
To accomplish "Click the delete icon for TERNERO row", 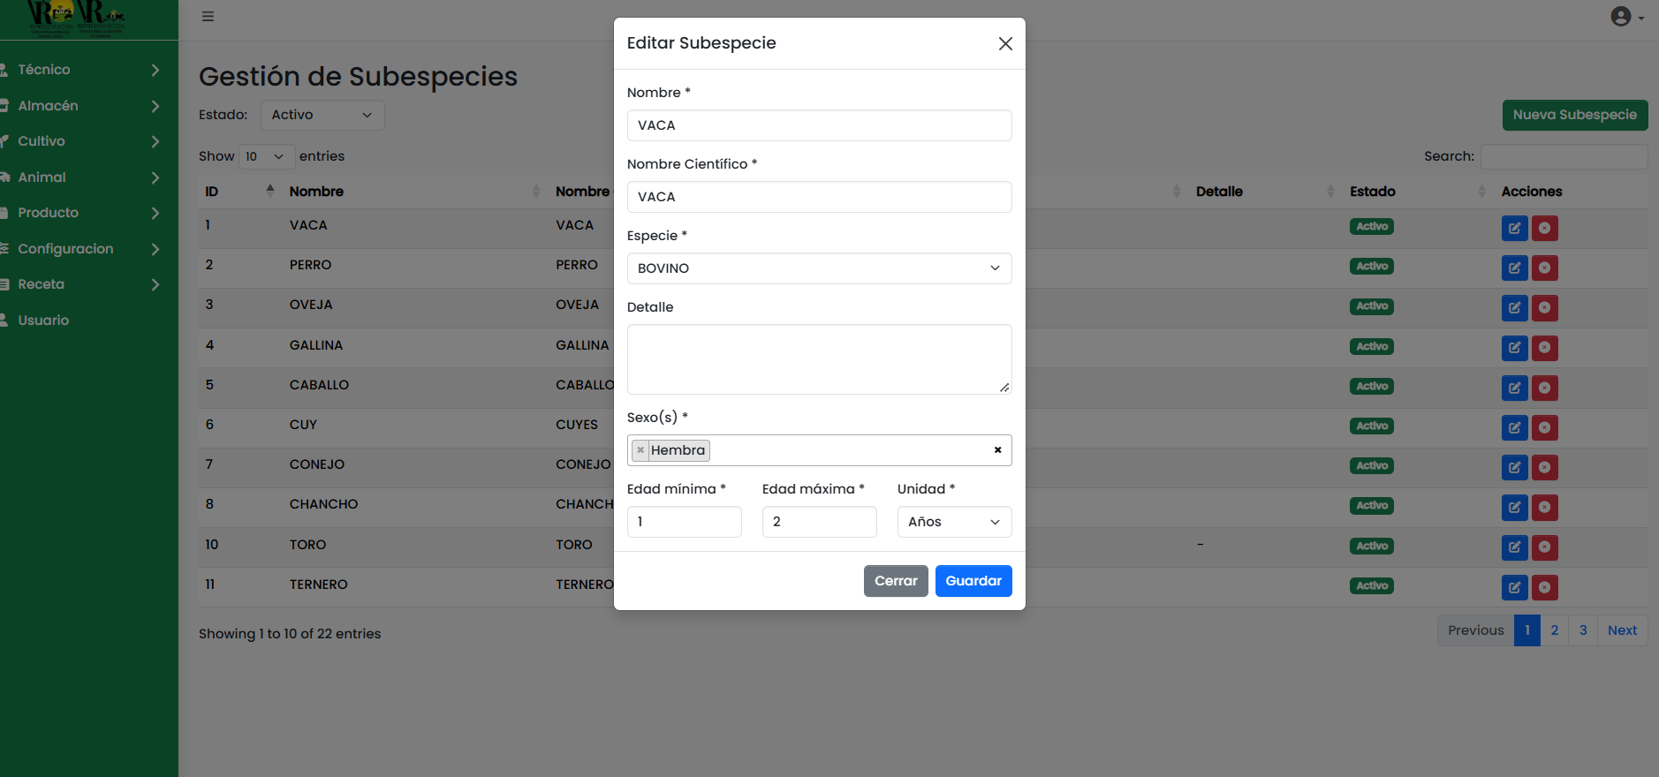I will pos(1544,587).
